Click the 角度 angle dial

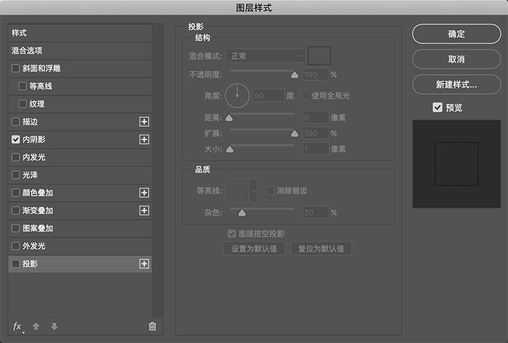237,96
